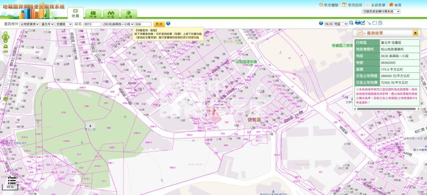Screen dimensions: 427x195
Task: Expand the 臺北市 city dropdown
Action: [x=47, y=24]
